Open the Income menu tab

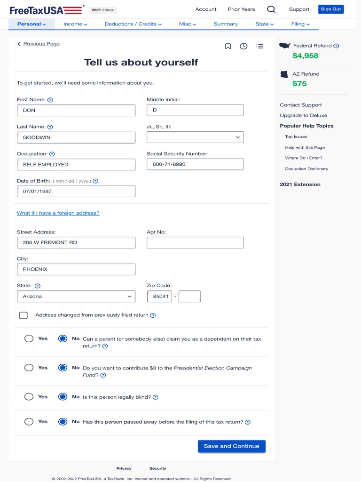pyautogui.click(x=75, y=24)
